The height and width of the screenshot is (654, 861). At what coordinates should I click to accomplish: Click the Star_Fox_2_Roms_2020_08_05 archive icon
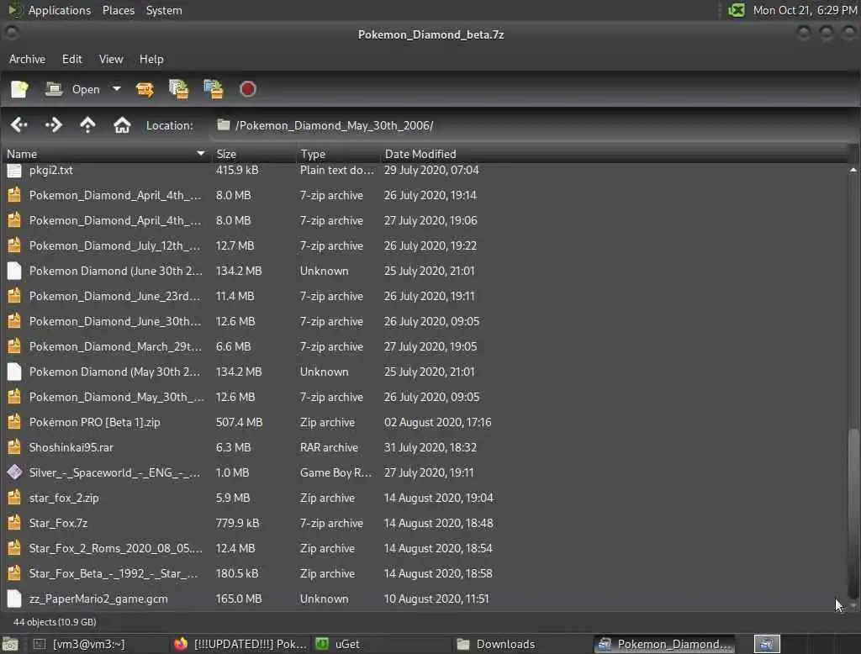pos(14,549)
